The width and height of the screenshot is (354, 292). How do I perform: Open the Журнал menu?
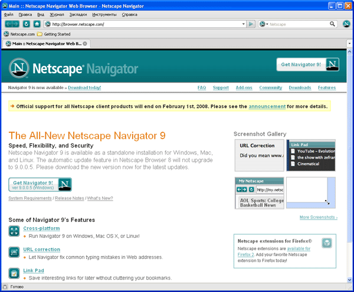click(x=57, y=15)
